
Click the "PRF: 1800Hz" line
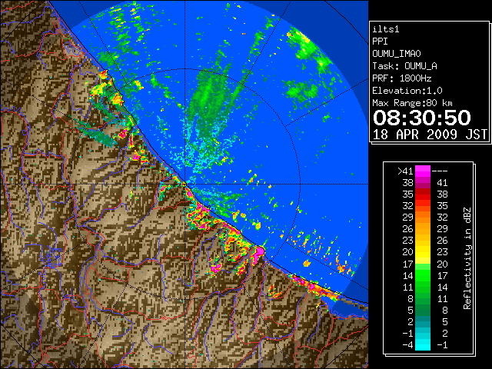coord(402,78)
